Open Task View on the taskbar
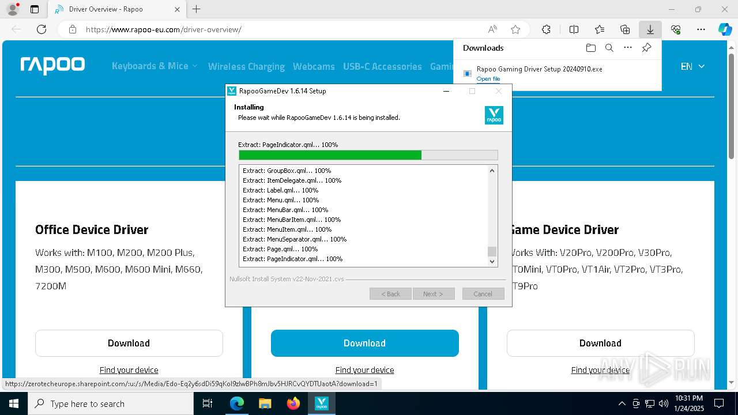This screenshot has width=738, height=415. point(208,403)
